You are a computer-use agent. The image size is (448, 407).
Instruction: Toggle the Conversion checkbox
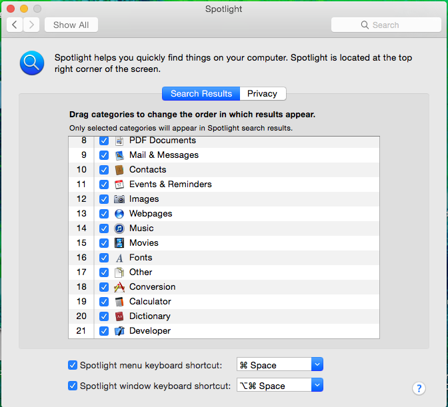[104, 287]
